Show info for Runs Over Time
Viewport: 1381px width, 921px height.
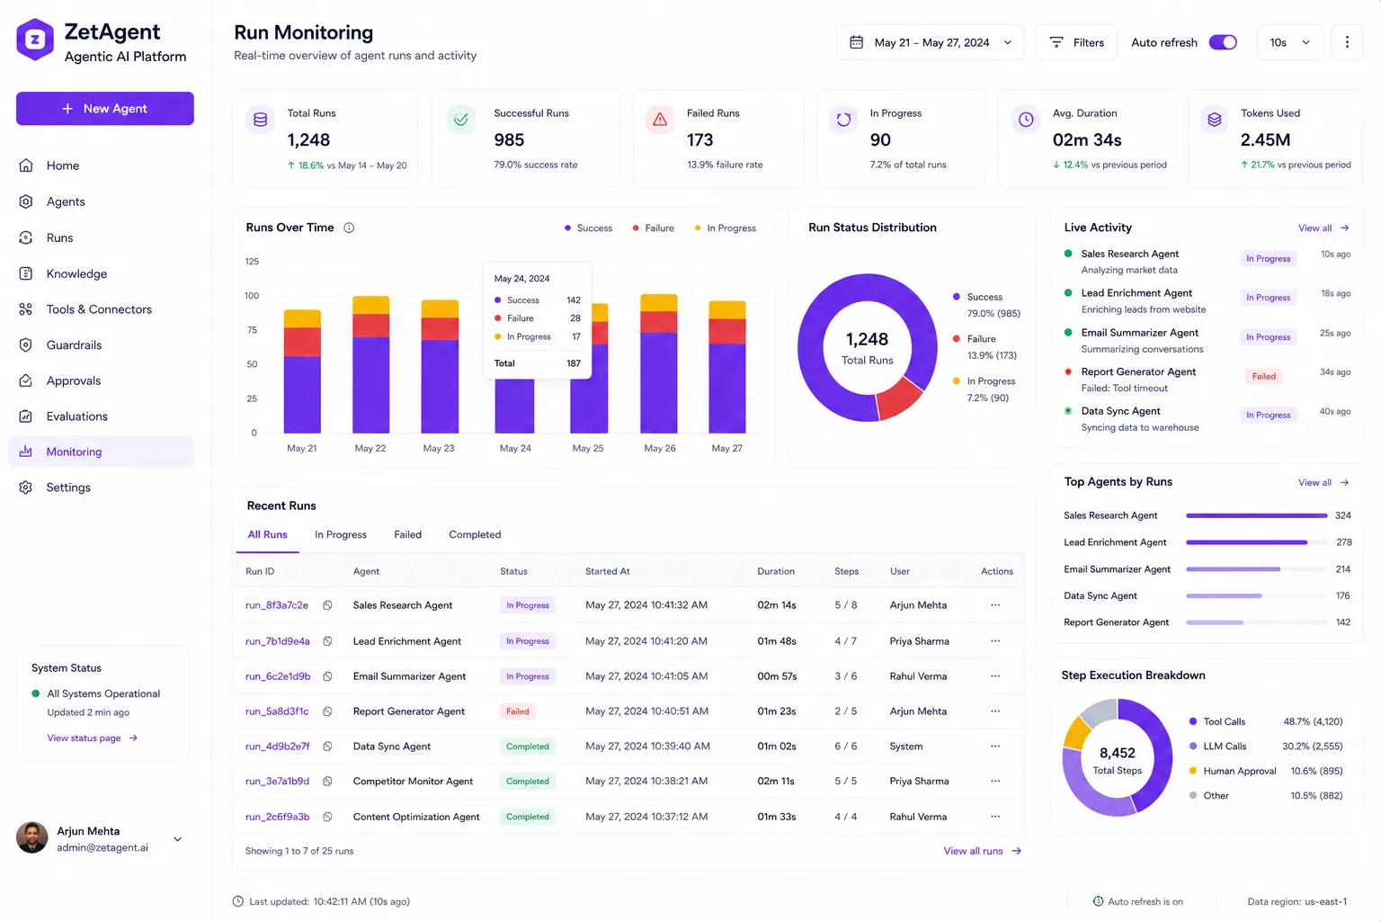[349, 228]
